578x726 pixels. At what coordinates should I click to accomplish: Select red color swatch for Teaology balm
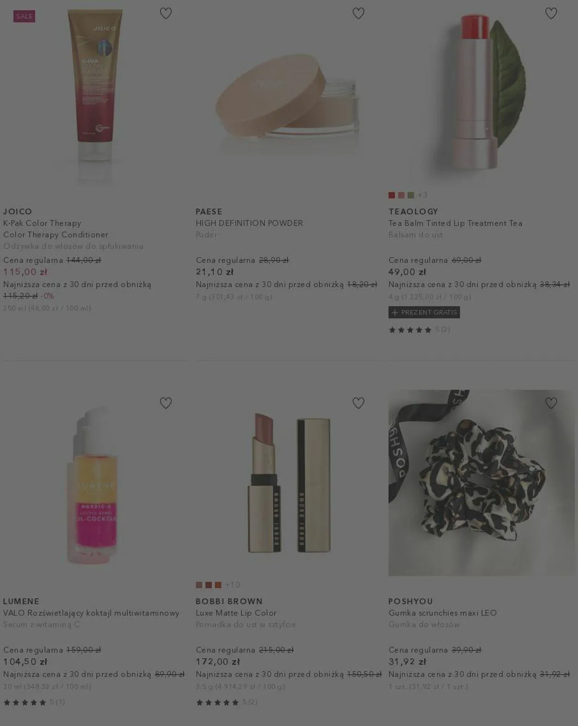pos(392,195)
